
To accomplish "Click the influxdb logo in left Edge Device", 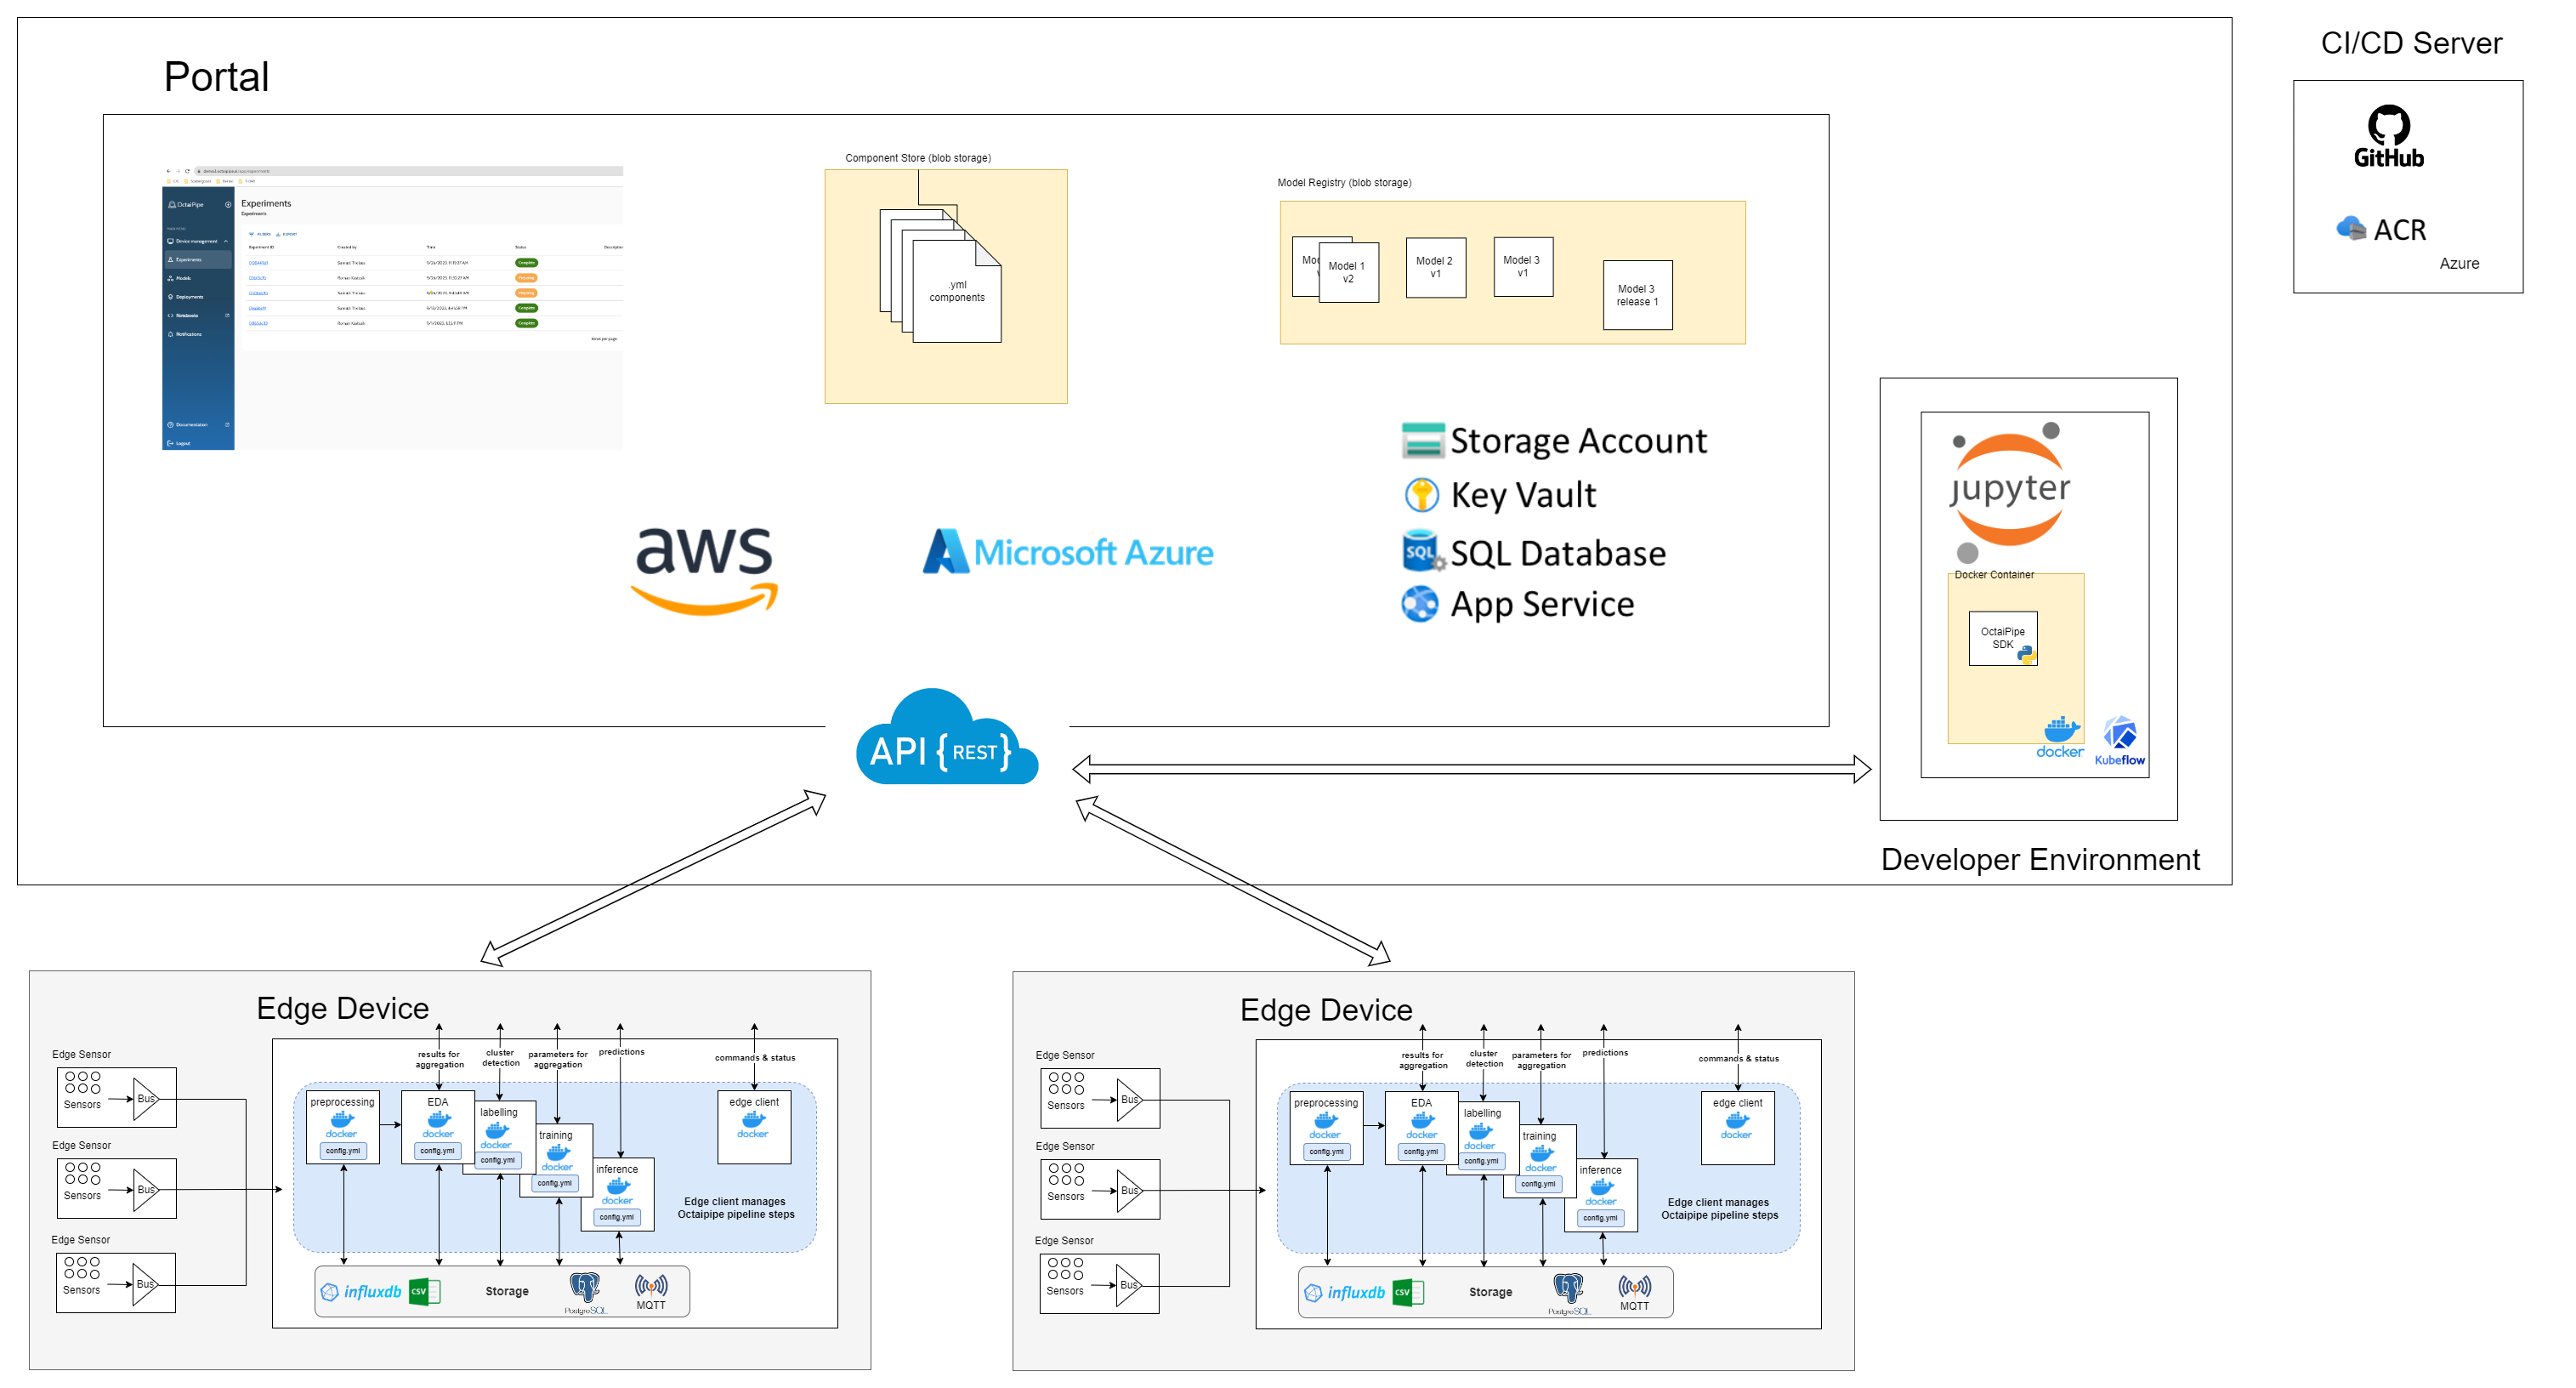I will [x=360, y=1292].
